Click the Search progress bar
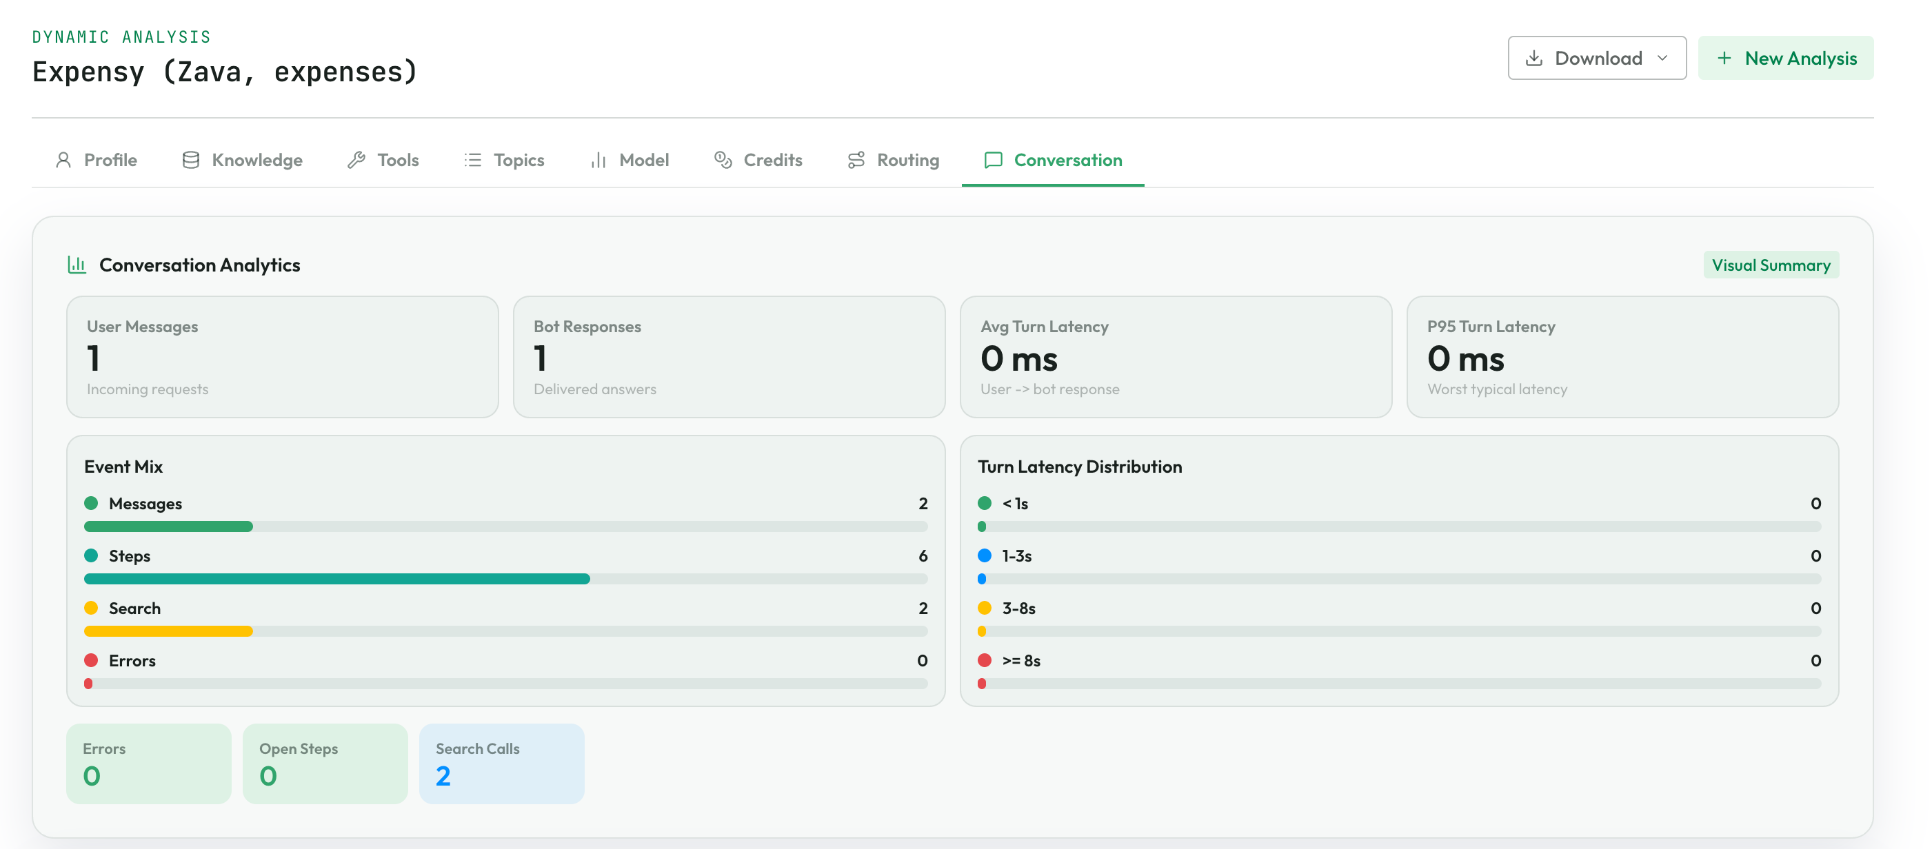The height and width of the screenshot is (849, 1932). coord(505,632)
